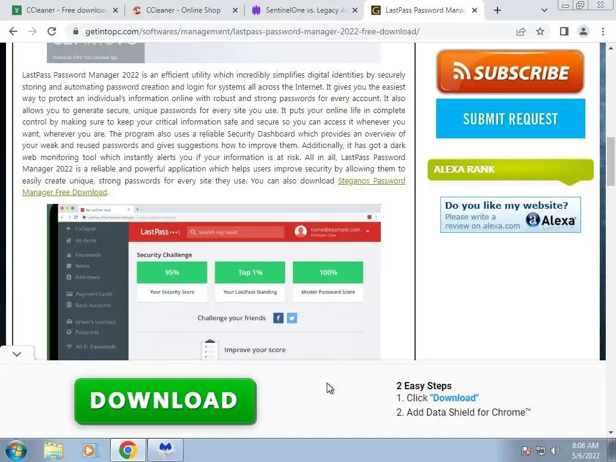
Task: Click the LastPass vault screenshot image
Action: [214, 282]
